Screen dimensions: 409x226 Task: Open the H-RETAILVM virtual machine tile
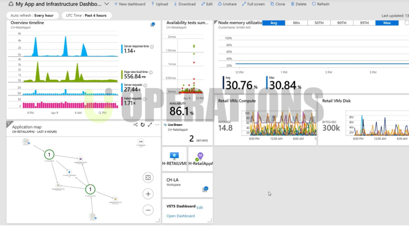(175, 159)
